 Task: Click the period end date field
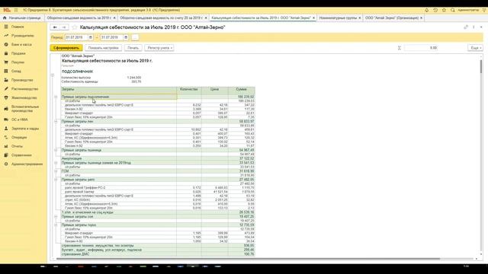pyautogui.click(x=111, y=37)
